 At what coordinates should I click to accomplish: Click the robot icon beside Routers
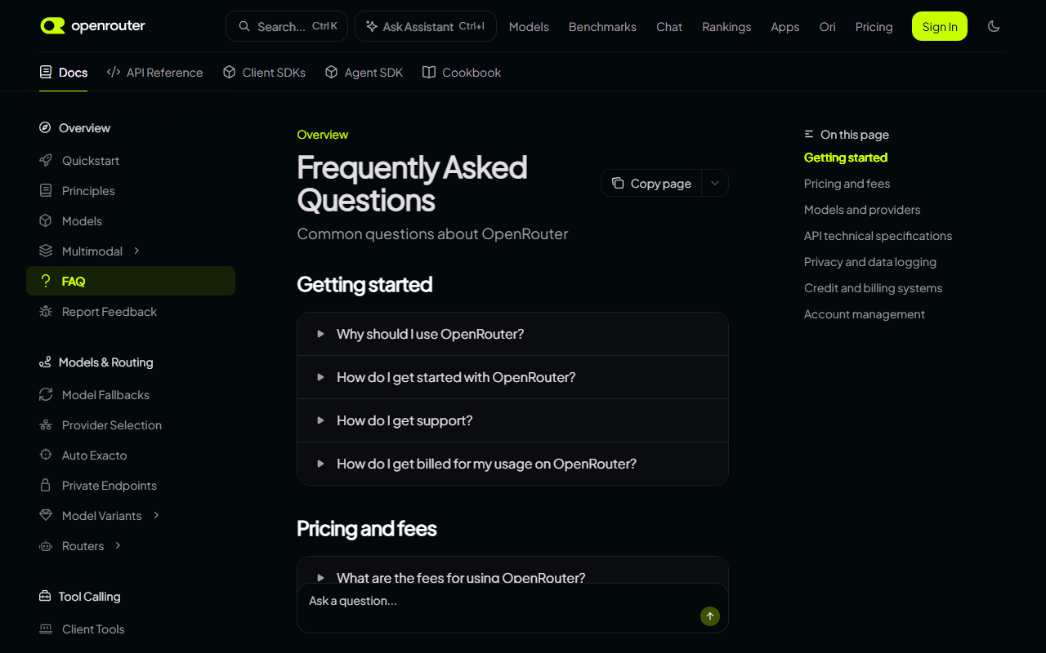[46, 546]
